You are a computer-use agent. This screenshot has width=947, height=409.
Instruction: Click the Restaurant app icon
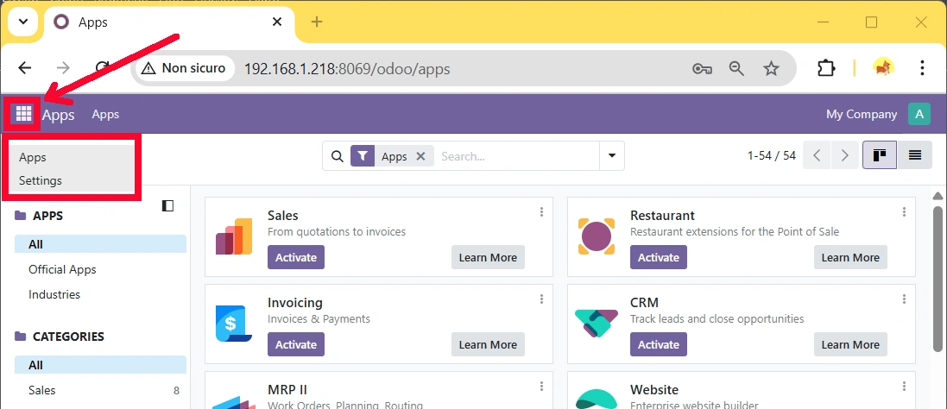[597, 236]
